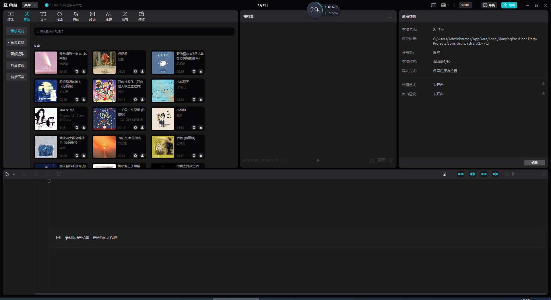Expand the 音效素材 category

tap(16, 42)
